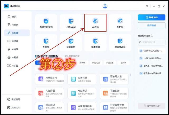Image resolution: width=169 pixels, height=115 pixels.
Task: Click the AI翻译 sidebar icon
Action: 9,57
